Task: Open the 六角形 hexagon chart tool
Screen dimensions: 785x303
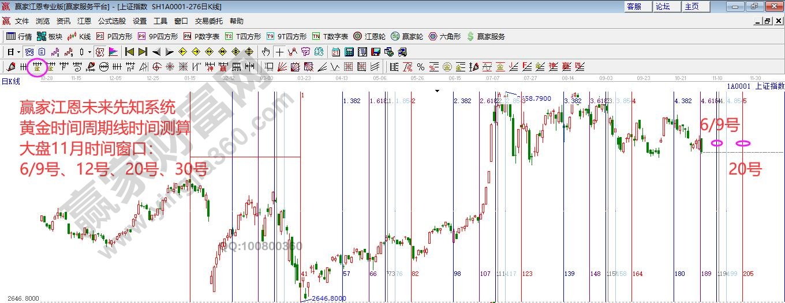Action: (444, 36)
